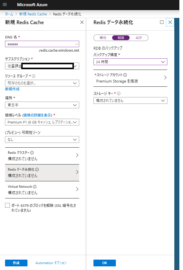Open the 価格レベル Premium P1 dropdown
Image resolution: width=183 pixels, height=270 pixels.
pos(42,122)
